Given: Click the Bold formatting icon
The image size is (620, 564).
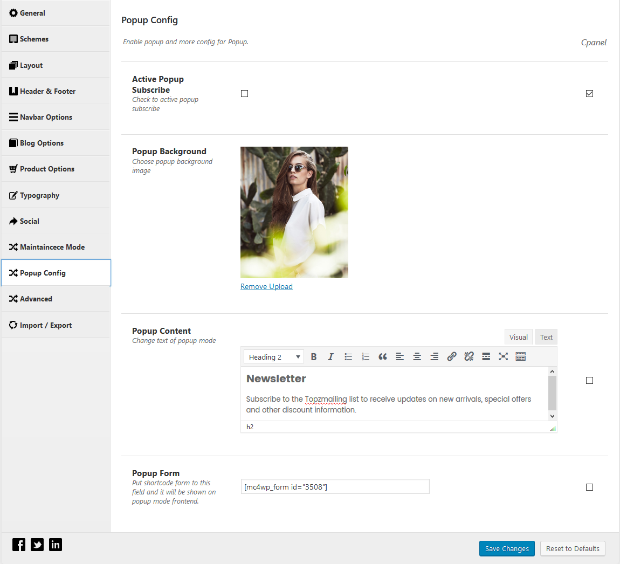Looking at the screenshot, I should 314,357.
